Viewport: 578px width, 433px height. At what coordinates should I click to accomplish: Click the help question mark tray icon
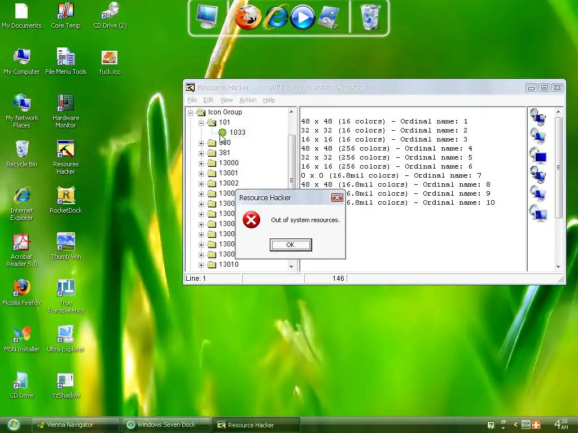pyautogui.click(x=491, y=425)
